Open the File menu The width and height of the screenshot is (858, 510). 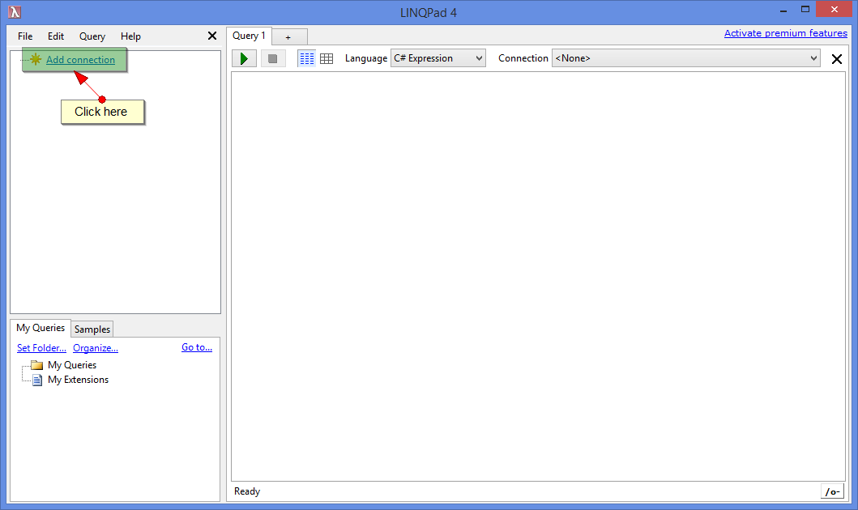[25, 36]
